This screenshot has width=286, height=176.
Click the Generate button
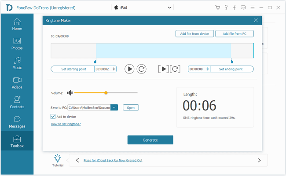(150, 140)
